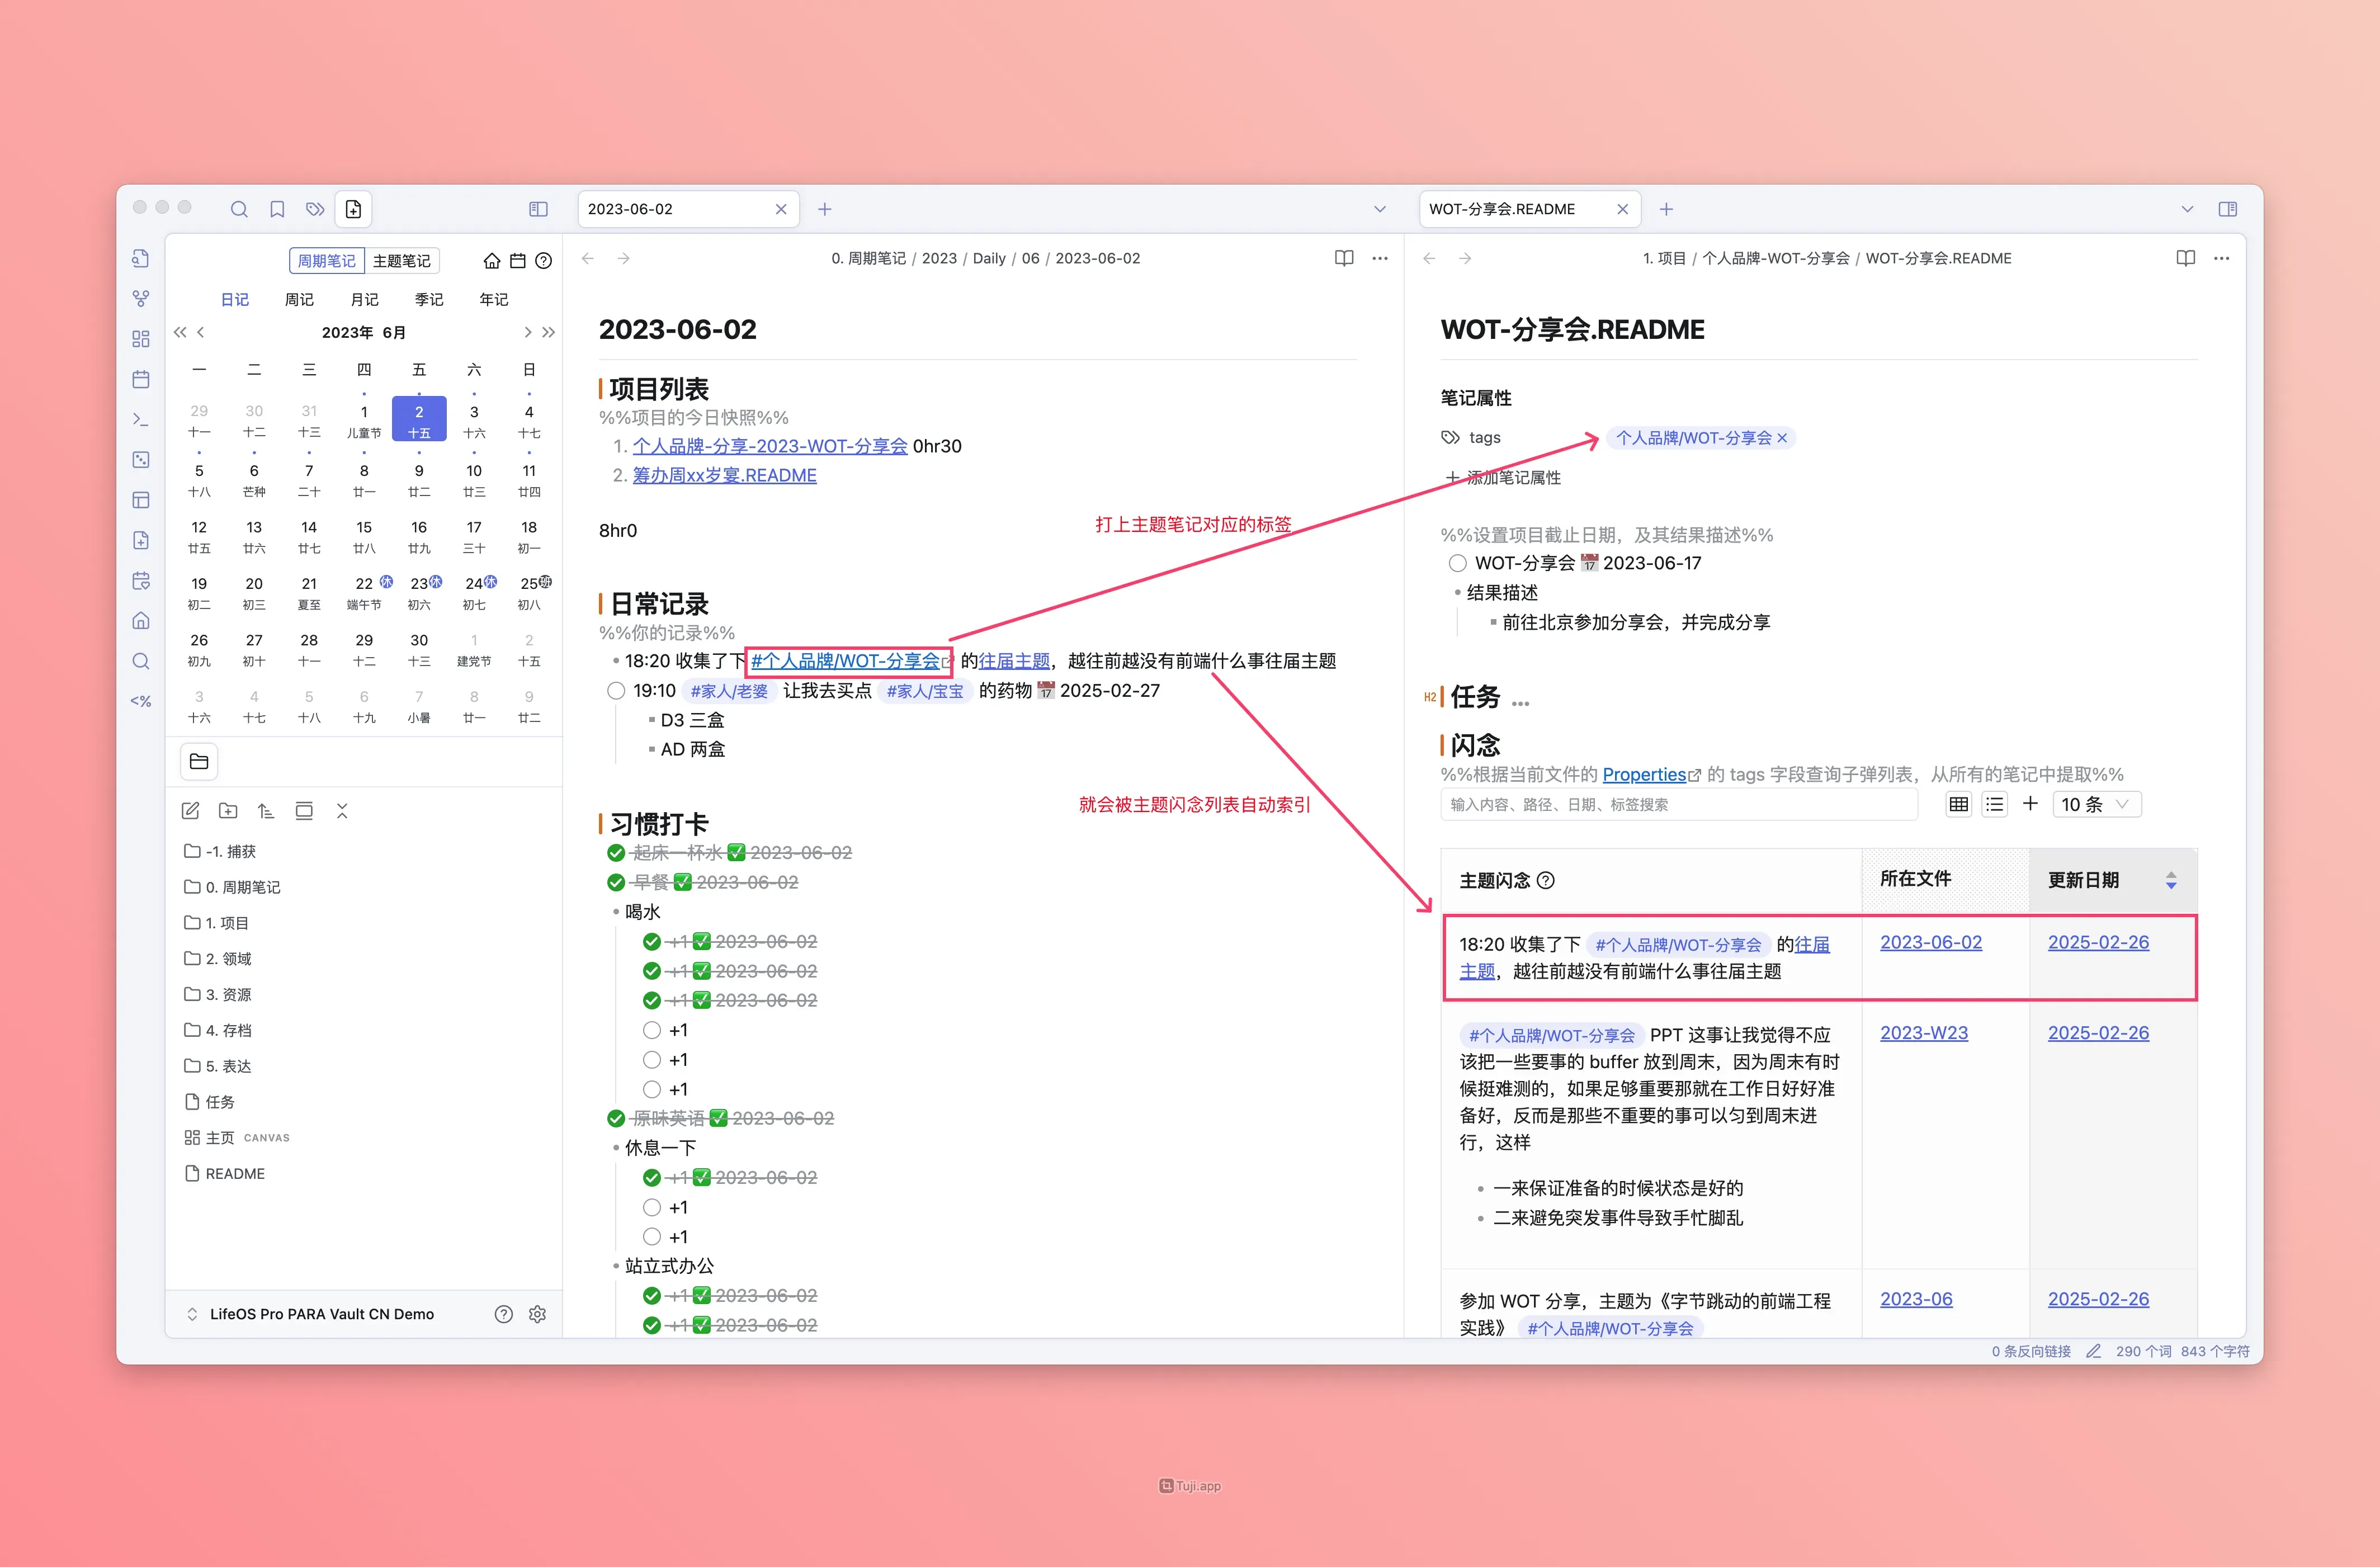Viewport: 2380px width, 1567px height.
Task: Click the settings gear beside vault name
Action: tap(537, 1314)
